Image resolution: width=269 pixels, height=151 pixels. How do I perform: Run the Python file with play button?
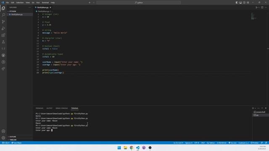click(x=256, y=8)
